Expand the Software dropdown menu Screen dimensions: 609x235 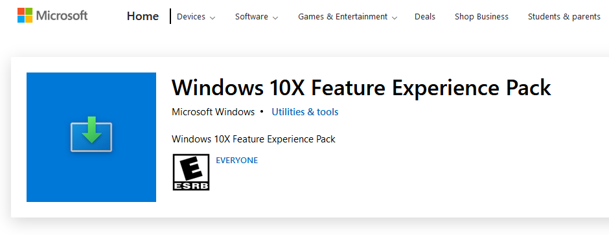coord(257,17)
